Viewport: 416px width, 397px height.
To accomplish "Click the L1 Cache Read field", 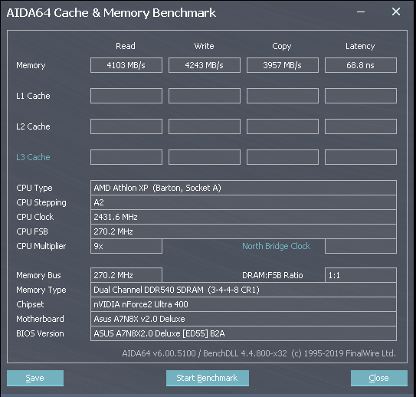I will coord(126,96).
